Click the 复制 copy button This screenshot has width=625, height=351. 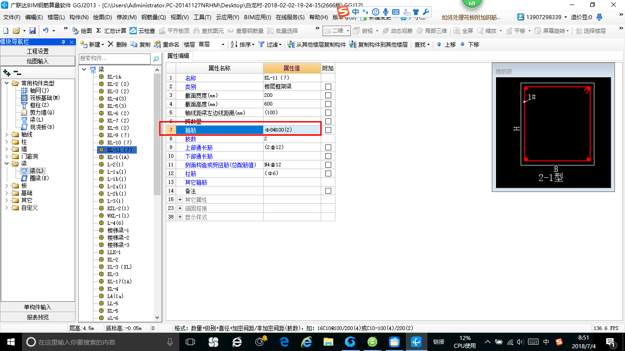(140, 44)
